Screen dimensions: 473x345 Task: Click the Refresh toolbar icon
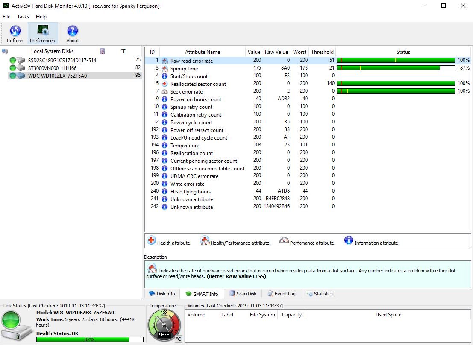pyautogui.click(x=15, y=31)
